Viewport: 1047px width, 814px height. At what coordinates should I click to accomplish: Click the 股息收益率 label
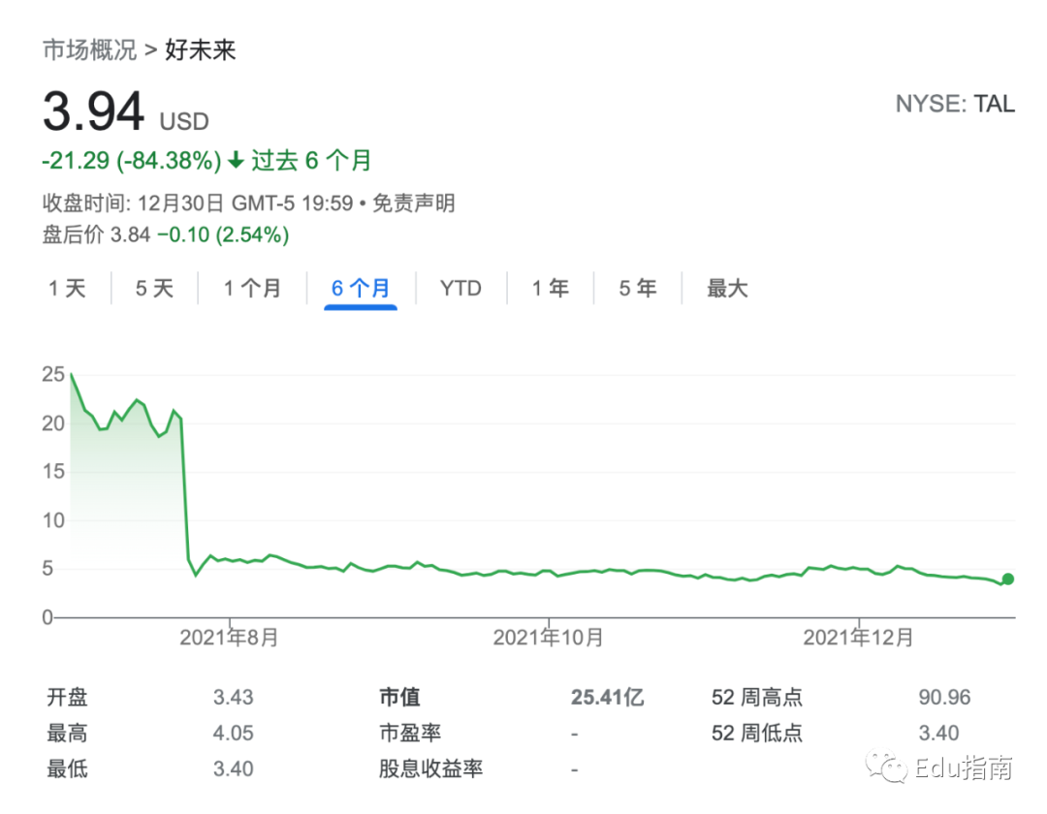point(430,768)
